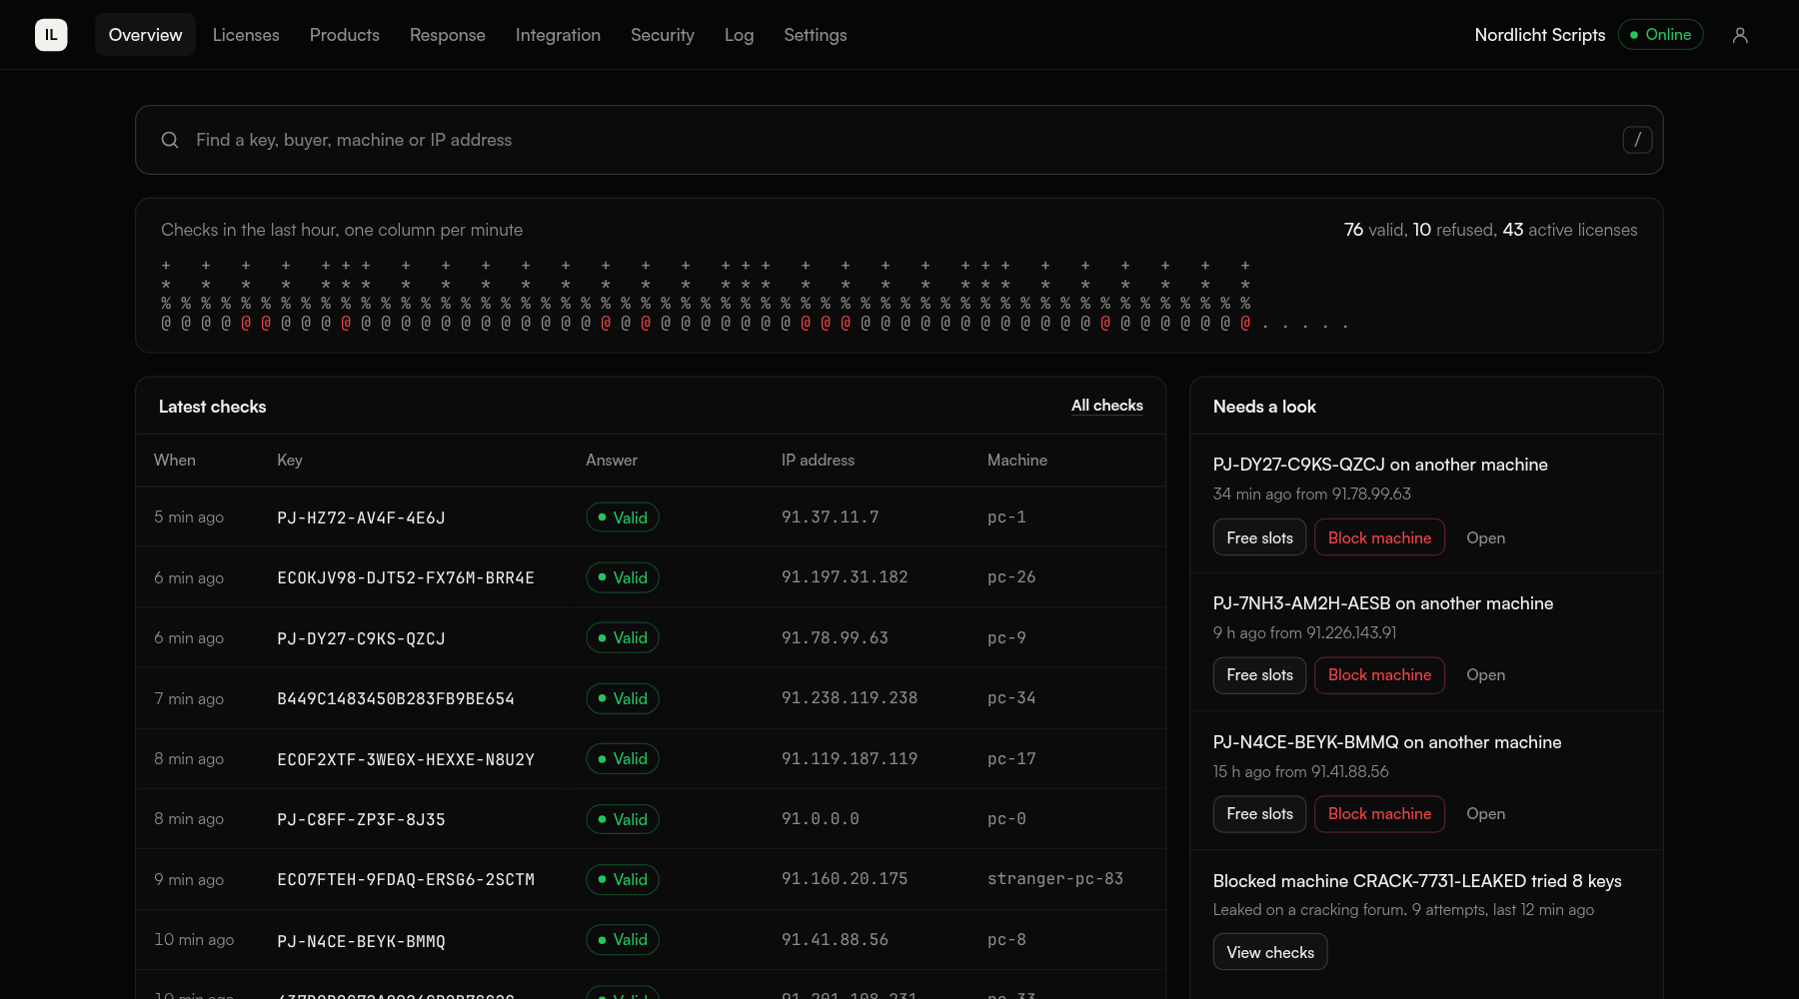The image size is (1799, 999).
Task: Click the Online status badge
Action: coord(1660,35)
